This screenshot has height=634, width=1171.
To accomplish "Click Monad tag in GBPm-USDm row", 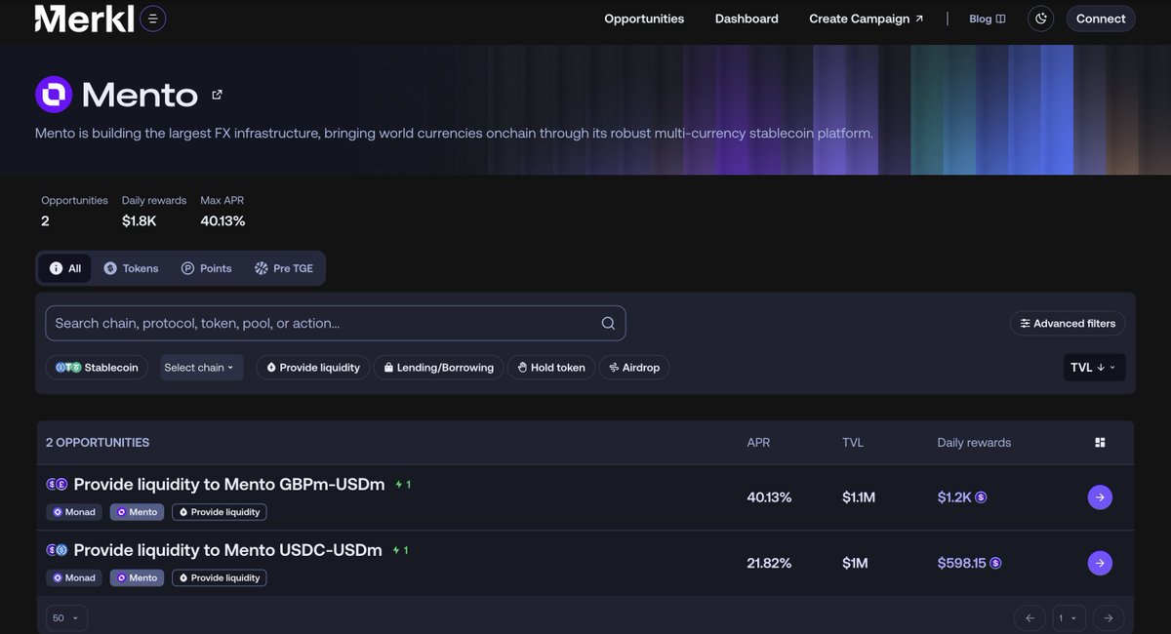I will click(x=74, y=512).
